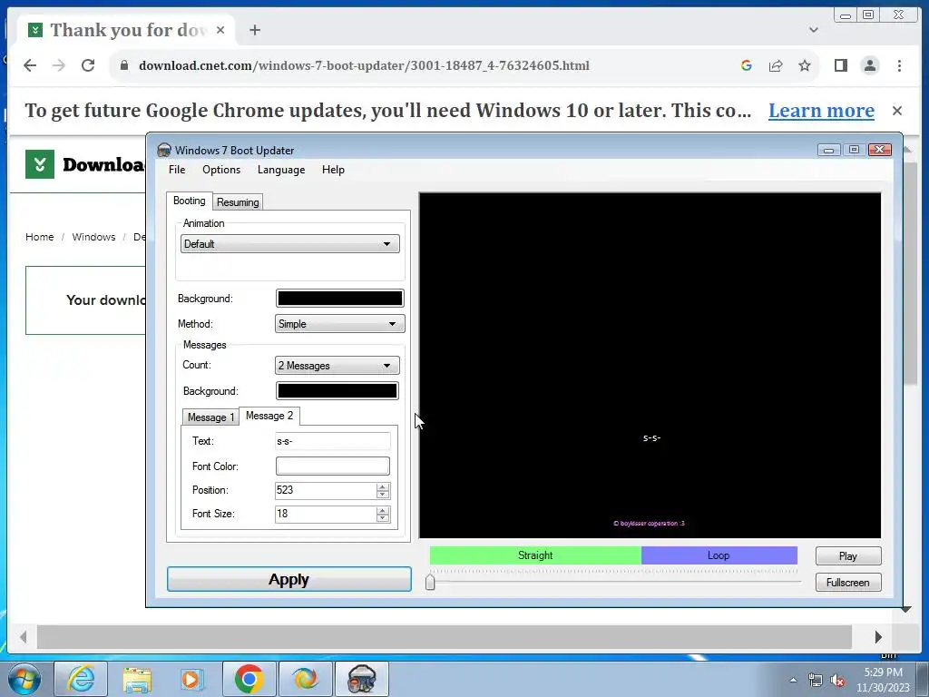Click the green Straight segment
This screenshot has height=697, width=929.
click(x=535, y=555)
